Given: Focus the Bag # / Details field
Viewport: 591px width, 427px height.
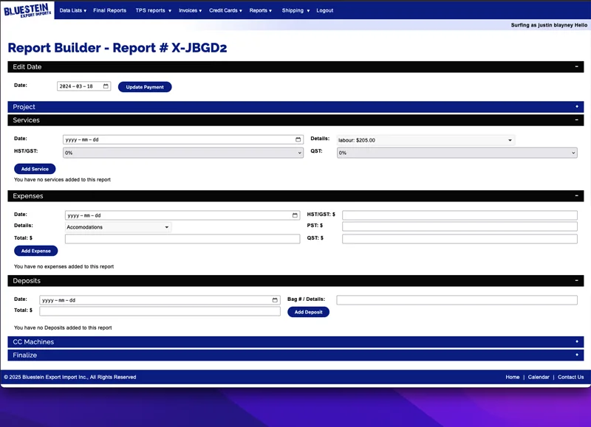Looking at the screenshot, I should click(x=457, y=300).
